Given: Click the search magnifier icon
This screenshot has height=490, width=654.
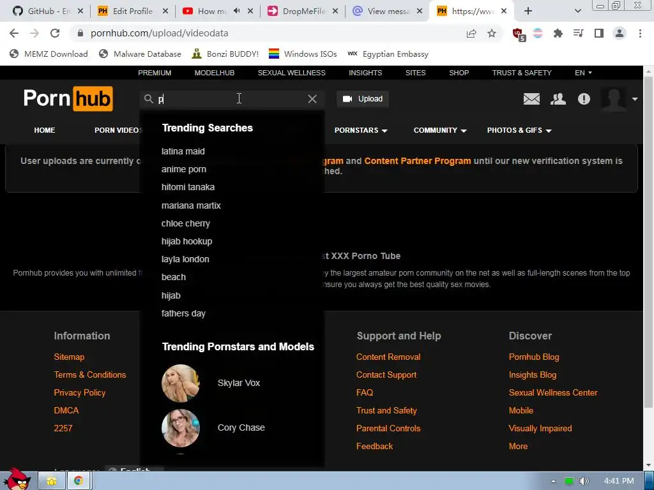Looking at the screenshot, I should pyautogui.click(x=148, y=99).
